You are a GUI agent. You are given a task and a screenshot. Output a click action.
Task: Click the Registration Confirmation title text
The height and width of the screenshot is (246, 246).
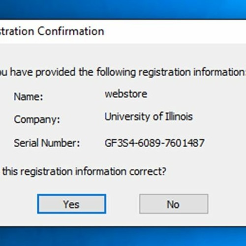[x=52, y=31]
